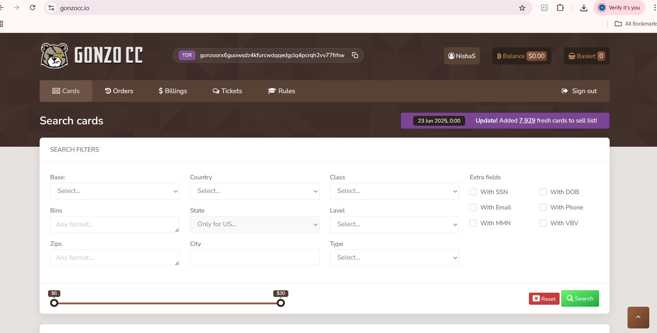Toggle the With DOB checkbox
This screenshot has width=657, height=333.
pyautogui.click(x=543, y=192)
